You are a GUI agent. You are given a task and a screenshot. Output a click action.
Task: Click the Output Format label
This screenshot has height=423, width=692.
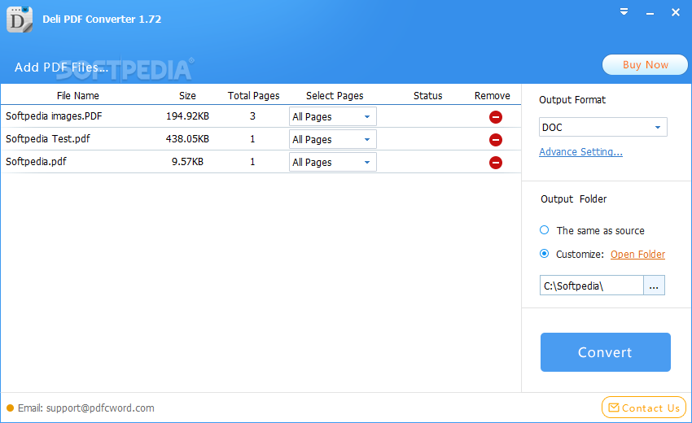pos(572,100)
